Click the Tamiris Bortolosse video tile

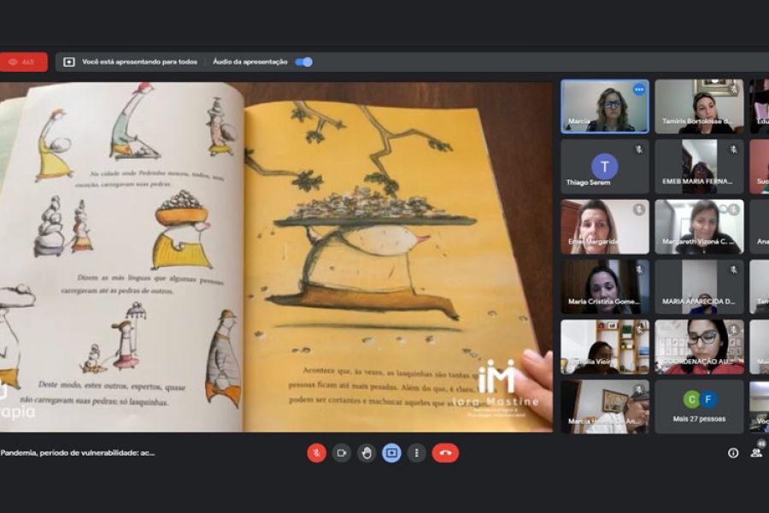pos(699,106)
